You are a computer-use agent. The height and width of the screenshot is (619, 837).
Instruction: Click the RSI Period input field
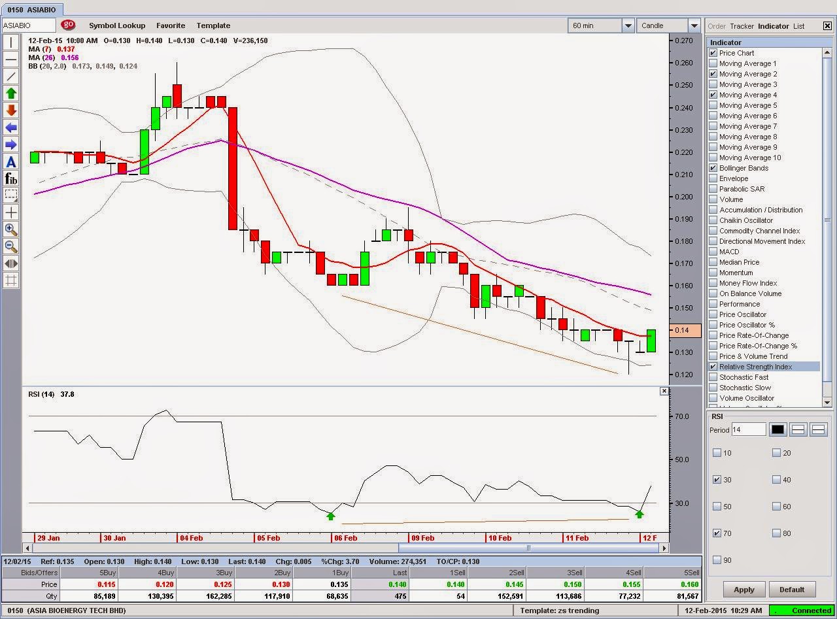pyautogui.click(x=748, y=429)
